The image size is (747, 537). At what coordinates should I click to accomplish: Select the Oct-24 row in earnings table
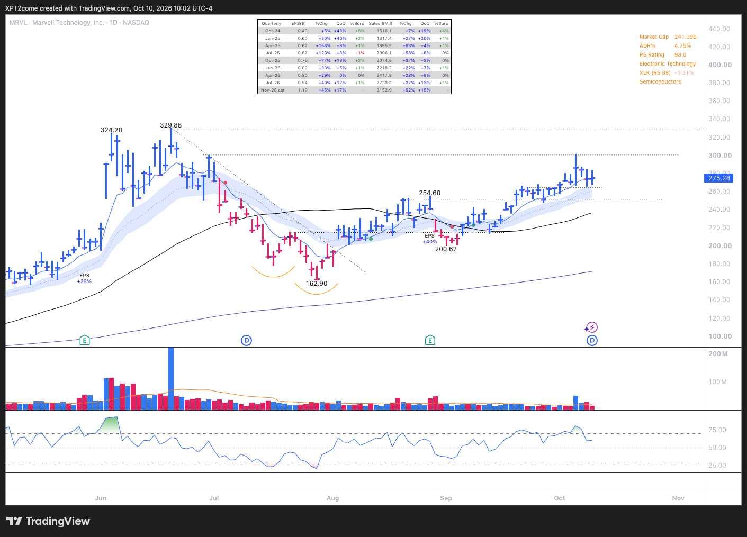pyautogui.click(x=354, y=31)
